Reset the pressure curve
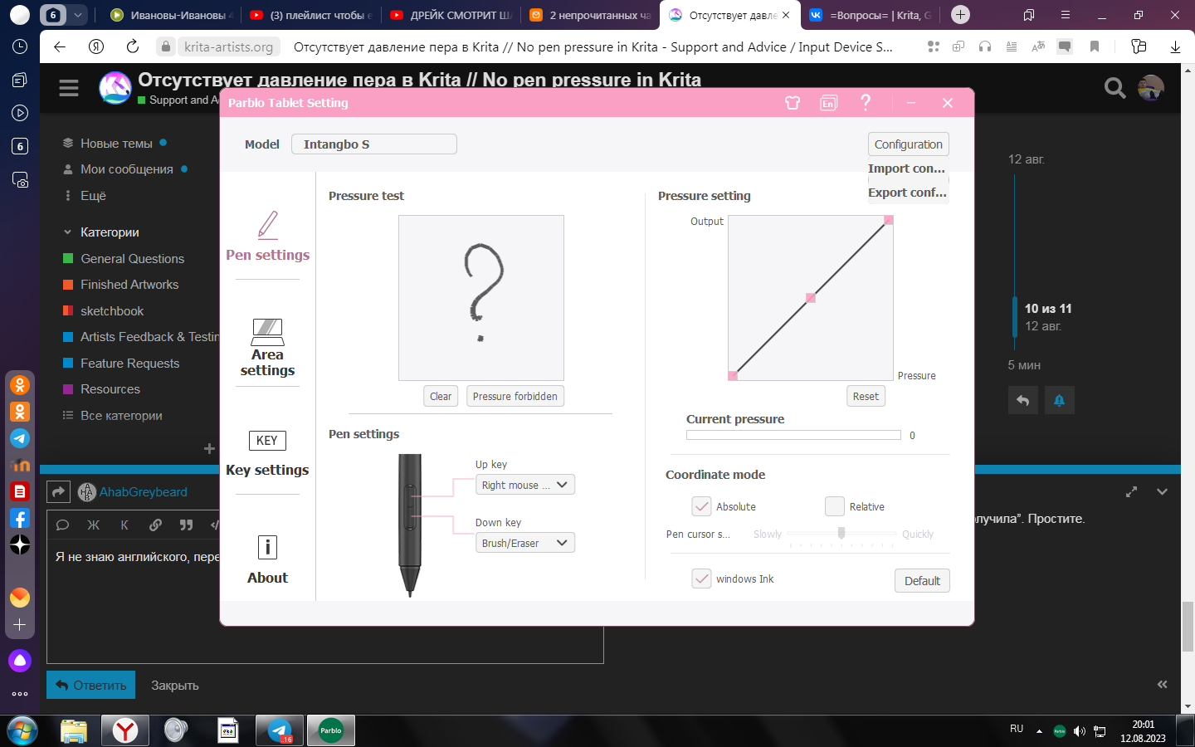The width and height of the screenshot is (1195, 747). pyautogui.click(x=866, y=396)
